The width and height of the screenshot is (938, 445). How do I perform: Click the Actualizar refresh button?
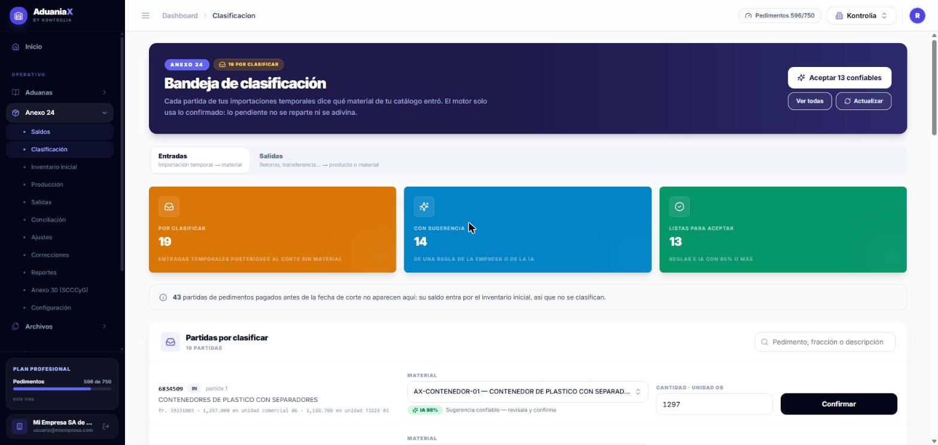(x=863, y=101)
